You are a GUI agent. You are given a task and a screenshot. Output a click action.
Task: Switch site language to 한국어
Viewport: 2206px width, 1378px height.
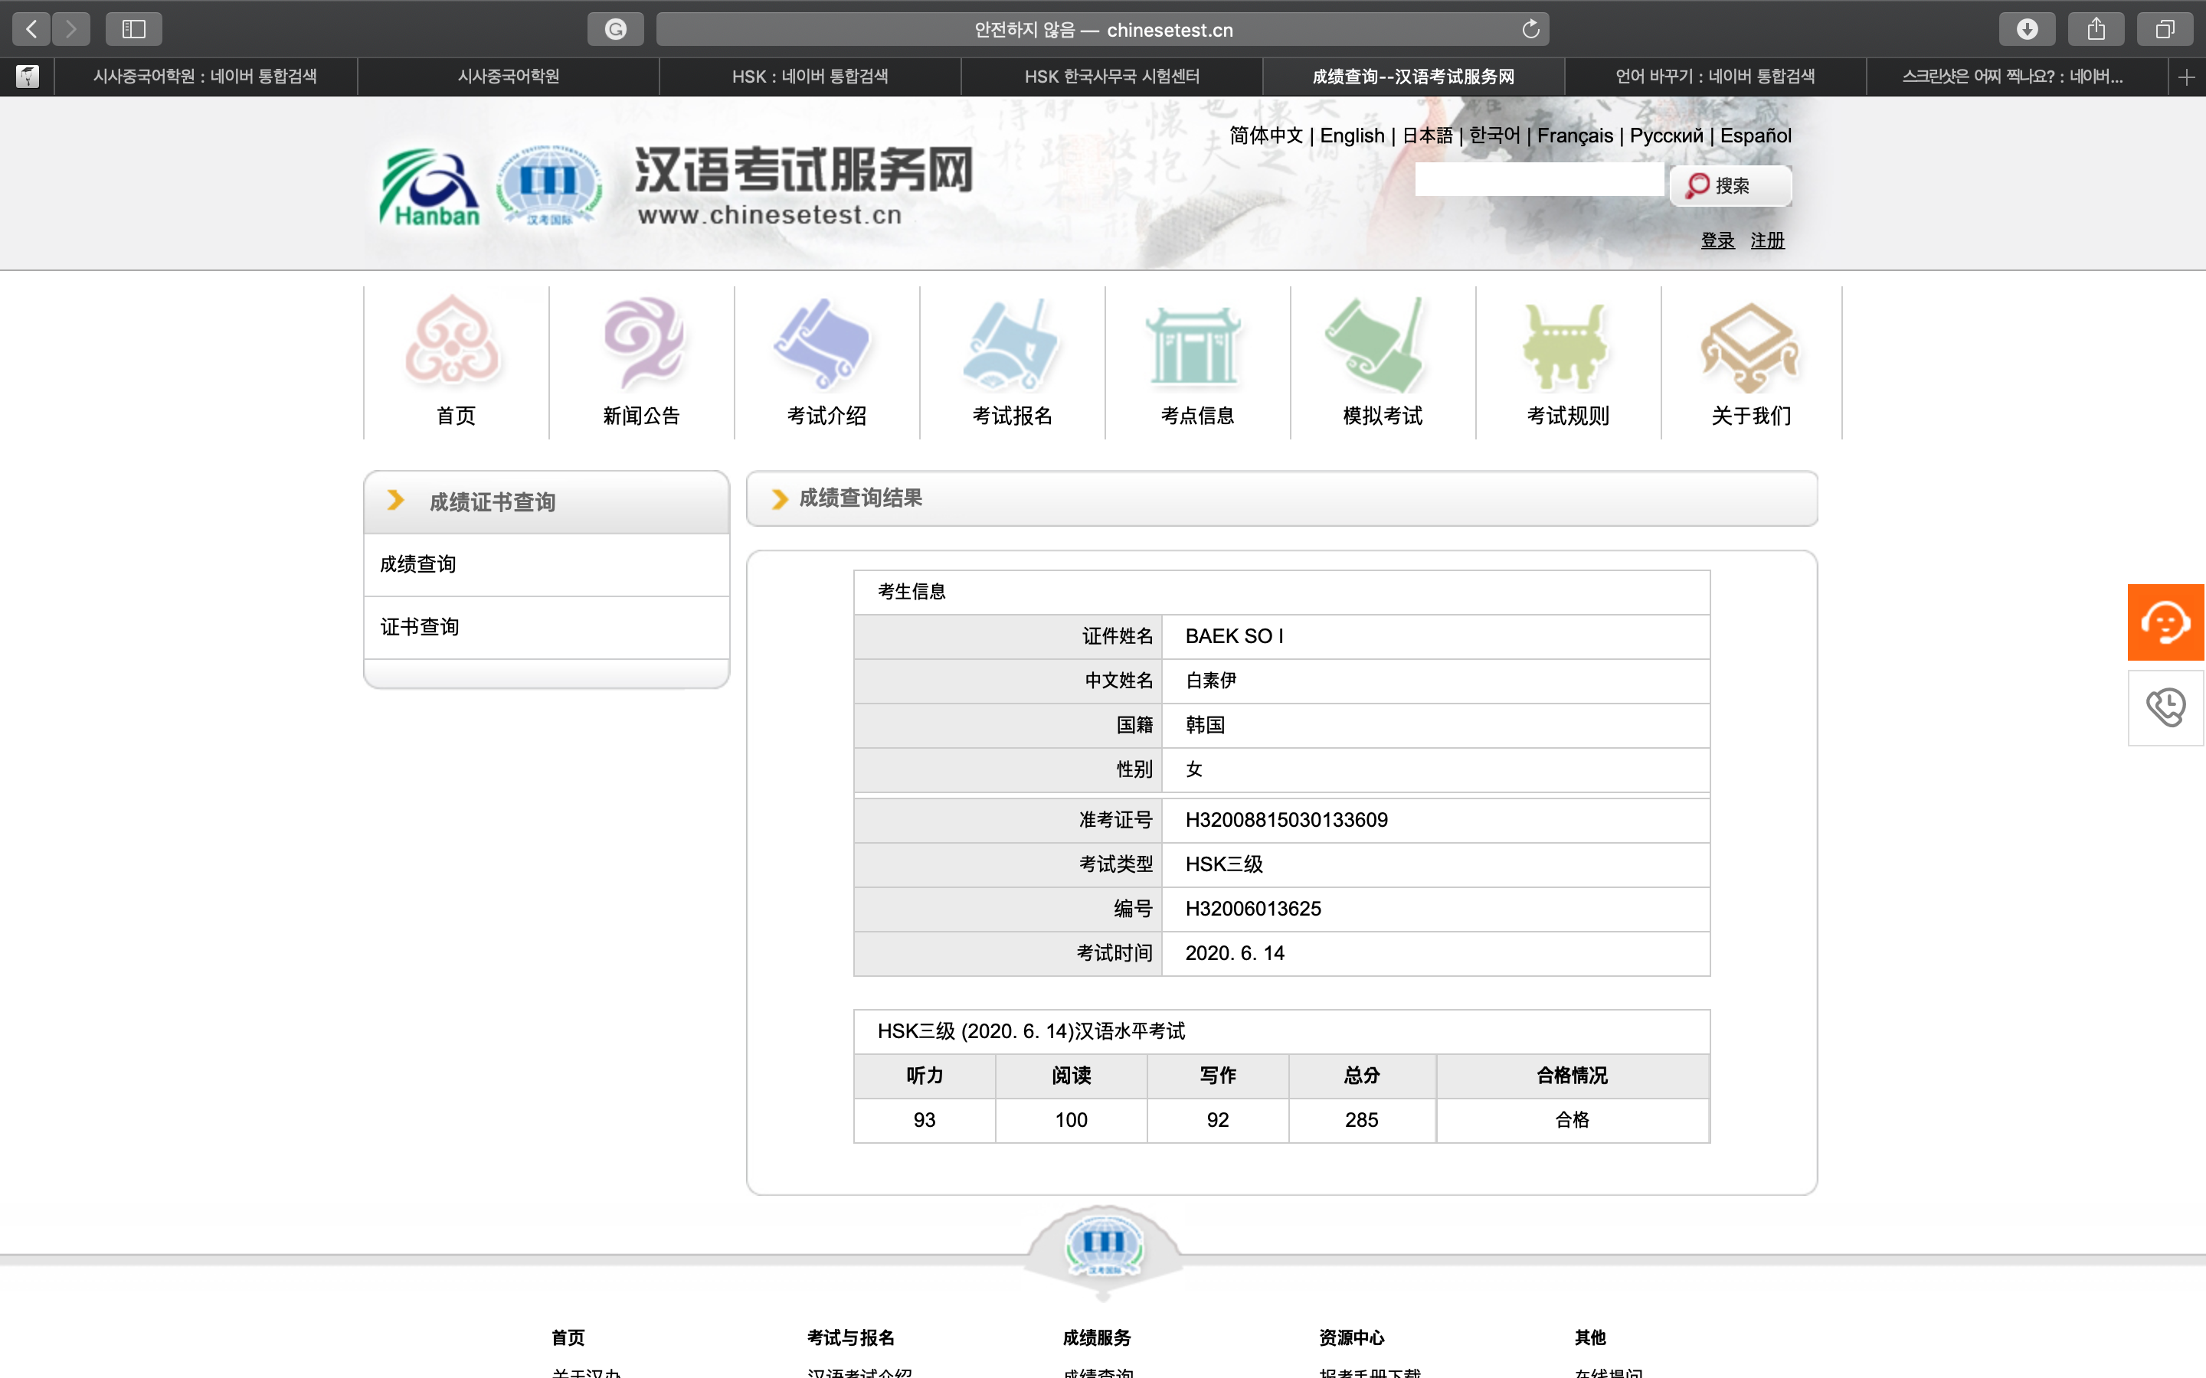coord(1495,135)
